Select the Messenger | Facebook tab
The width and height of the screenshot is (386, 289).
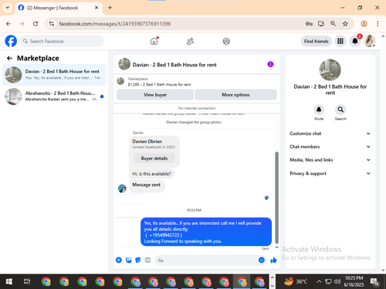[59, 8]
